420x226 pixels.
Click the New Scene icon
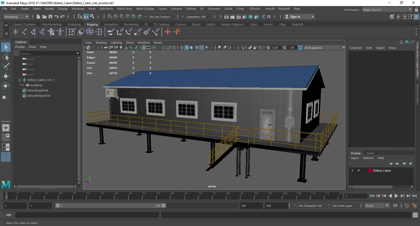pyautogui.click(x=38, y=17)
